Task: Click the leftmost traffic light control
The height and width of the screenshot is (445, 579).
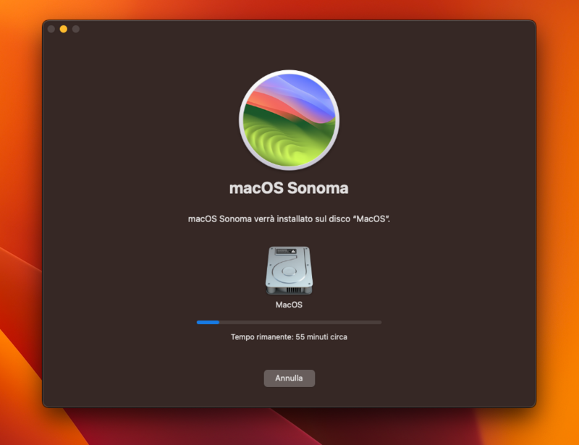Action: 51,30
